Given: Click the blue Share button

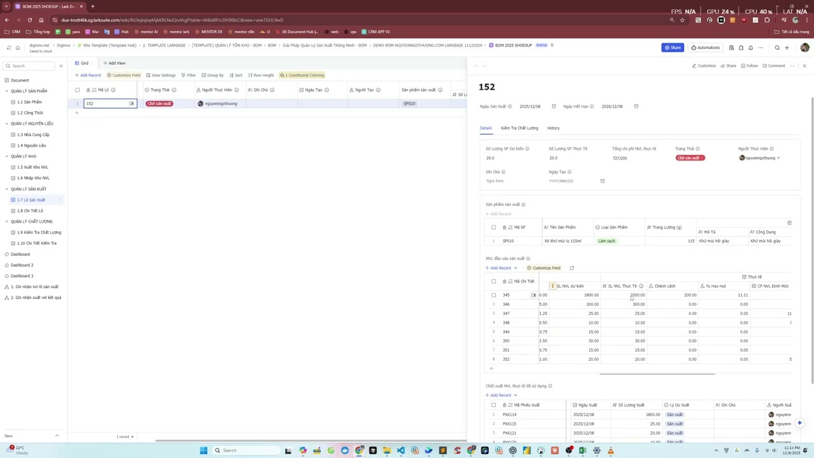Looking at the screenshot, I should click(672, 48).
